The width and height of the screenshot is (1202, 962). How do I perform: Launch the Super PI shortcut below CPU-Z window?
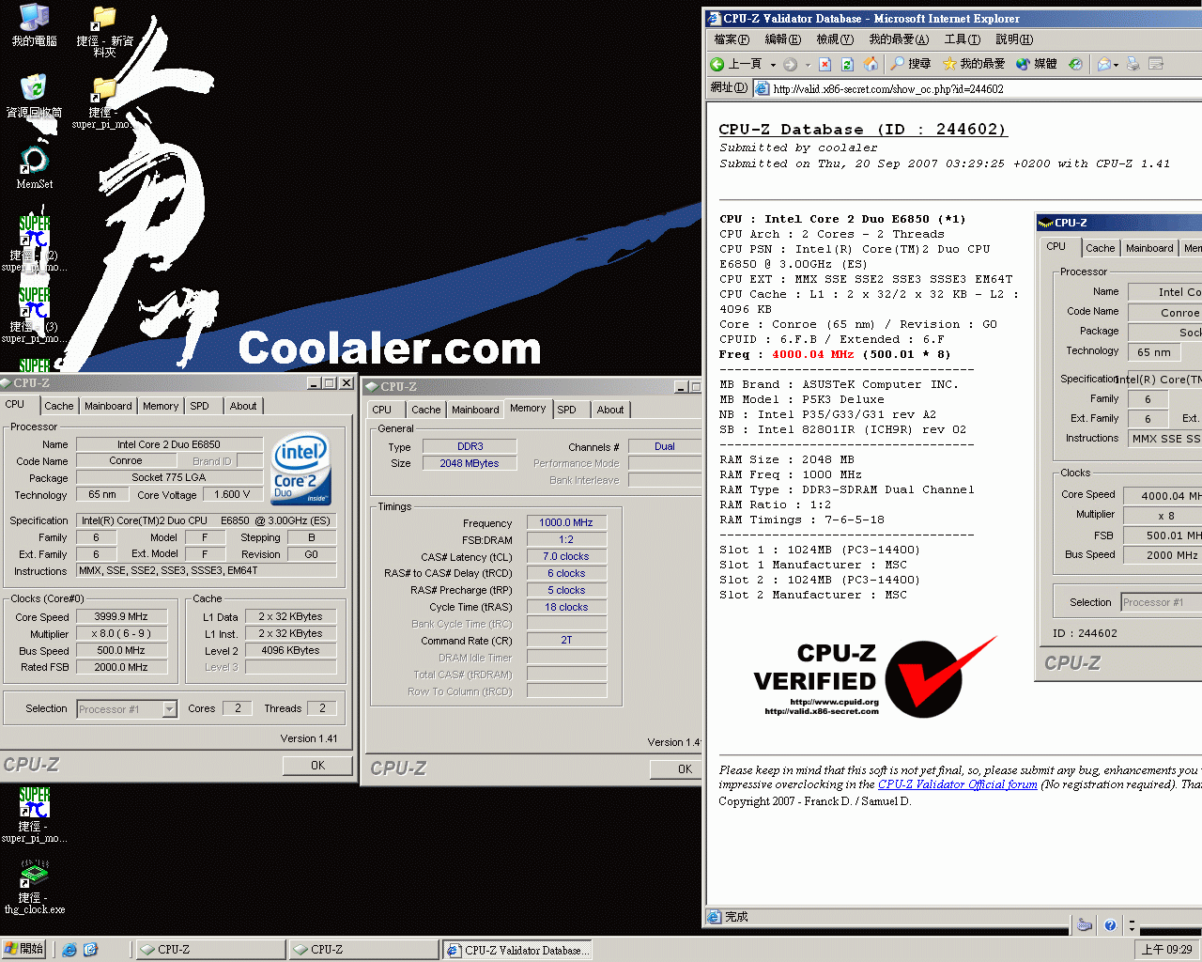(x=34, y=814)
